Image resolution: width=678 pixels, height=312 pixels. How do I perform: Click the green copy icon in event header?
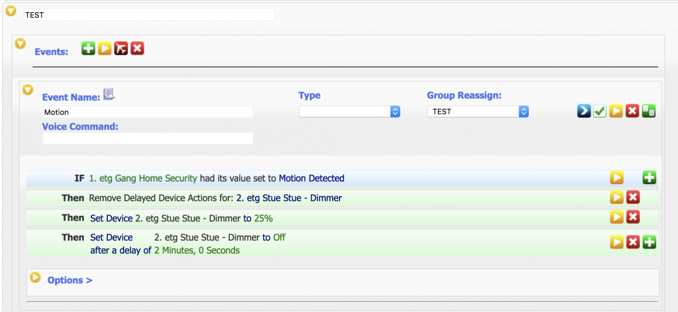pyautogui.click(x=649, y=112)
